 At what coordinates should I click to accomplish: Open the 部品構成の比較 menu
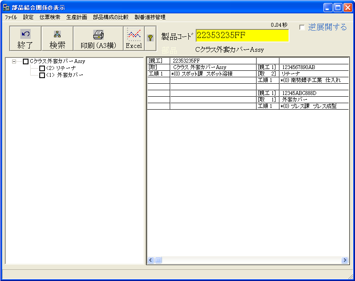(x=111, y=17)
